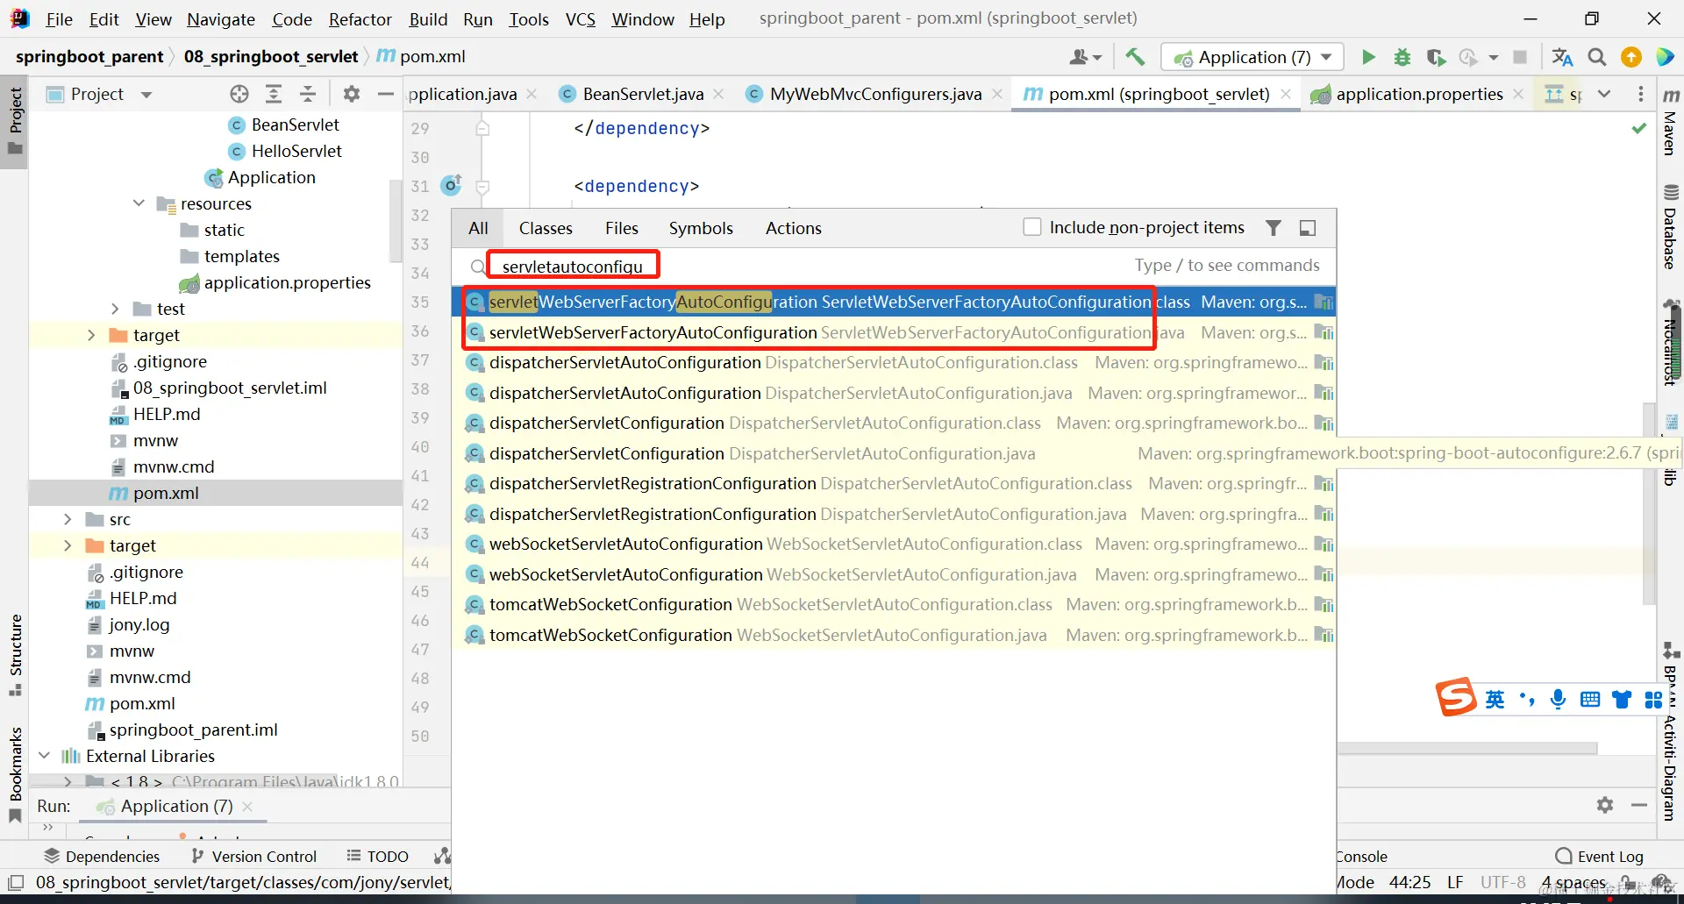The width and height of the screenshot is (1684, 904).
Task: Show hidden editor tabs chevron
Action: point(1604,94)
